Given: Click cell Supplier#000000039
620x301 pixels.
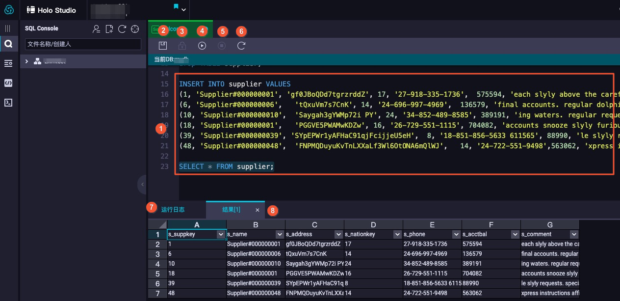Looking at the screenshot, I should pos(256,283).
